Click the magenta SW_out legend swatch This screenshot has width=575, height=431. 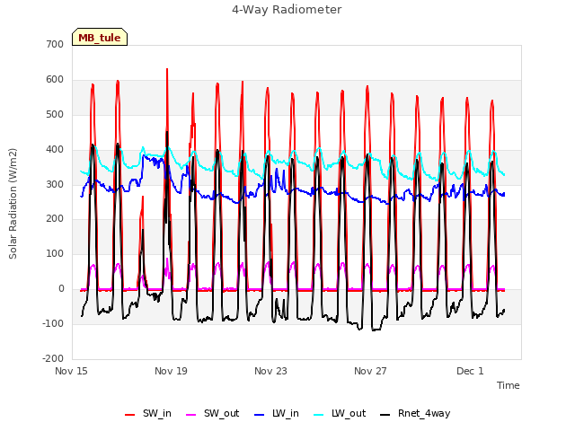tap(191, 415)
